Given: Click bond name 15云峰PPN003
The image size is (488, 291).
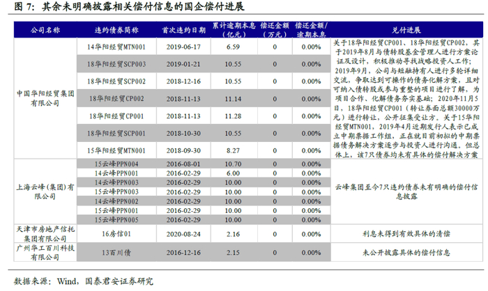Looking at the screenshot, I should click(x=116, y=192).
